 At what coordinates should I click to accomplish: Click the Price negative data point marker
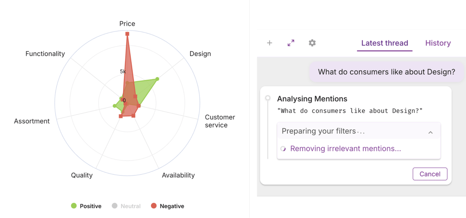point(127,34)
